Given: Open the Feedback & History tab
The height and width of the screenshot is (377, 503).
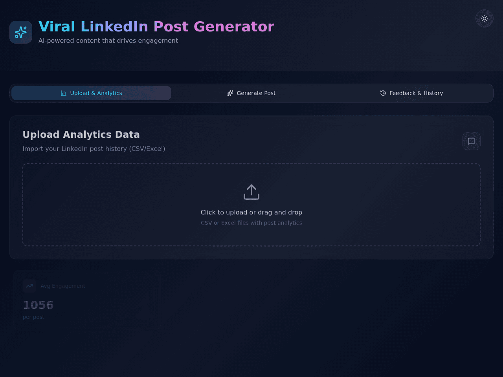Looking at the screenshot, I should pyautogui.click(x=411, y=93).
